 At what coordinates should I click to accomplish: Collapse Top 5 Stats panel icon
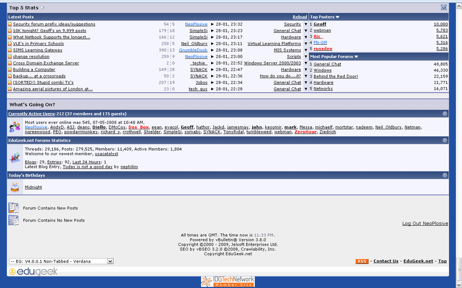(x=444, y=8)
